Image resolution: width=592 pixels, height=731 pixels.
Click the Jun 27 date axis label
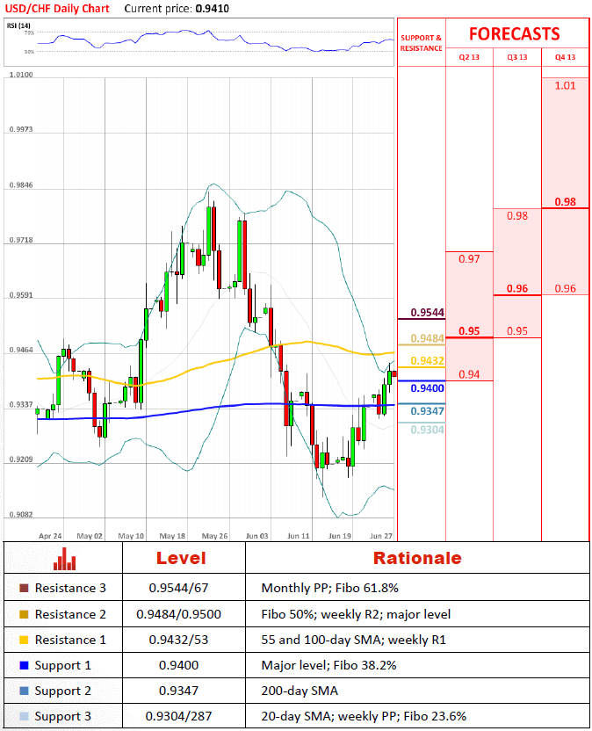(x=381, y=536)
